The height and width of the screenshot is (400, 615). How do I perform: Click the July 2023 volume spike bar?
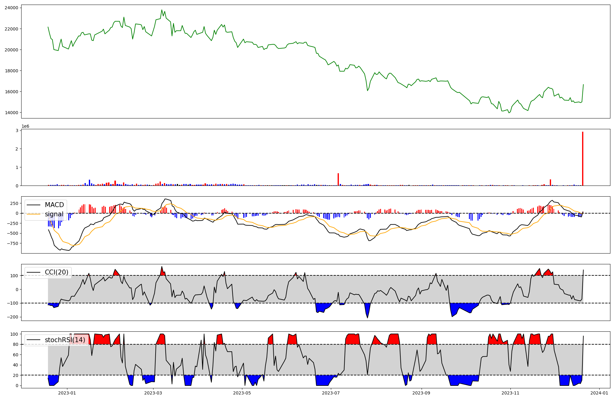click(338, 179)
